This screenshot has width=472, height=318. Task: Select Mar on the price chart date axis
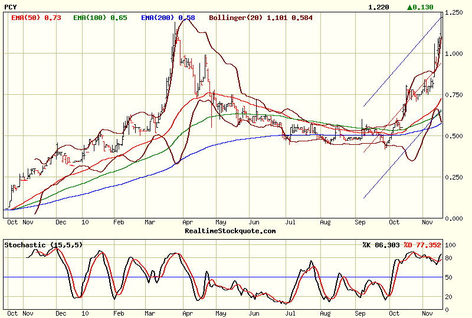tap(150, 222)
